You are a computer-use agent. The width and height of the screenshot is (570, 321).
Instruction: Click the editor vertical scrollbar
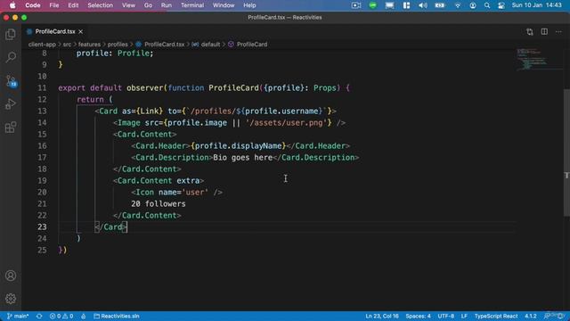[566, 152]
